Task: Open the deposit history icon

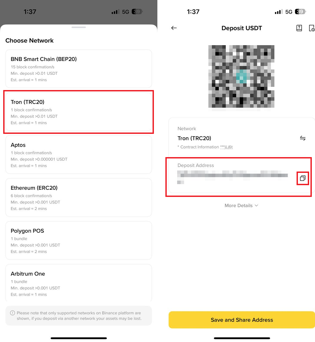Action: click(x=312, y=28)
